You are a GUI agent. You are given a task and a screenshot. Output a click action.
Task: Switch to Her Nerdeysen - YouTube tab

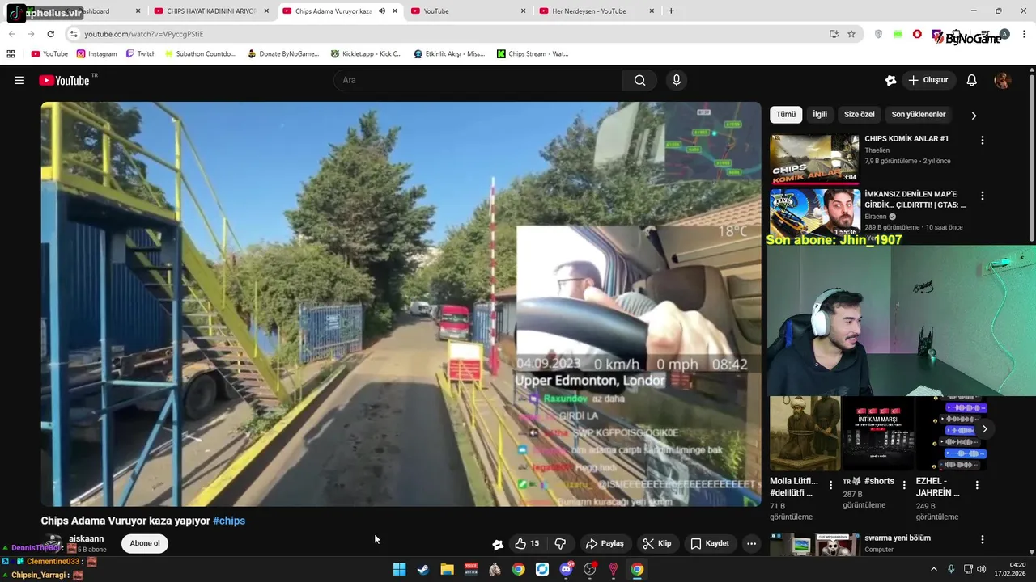click(x=597, y=11)
